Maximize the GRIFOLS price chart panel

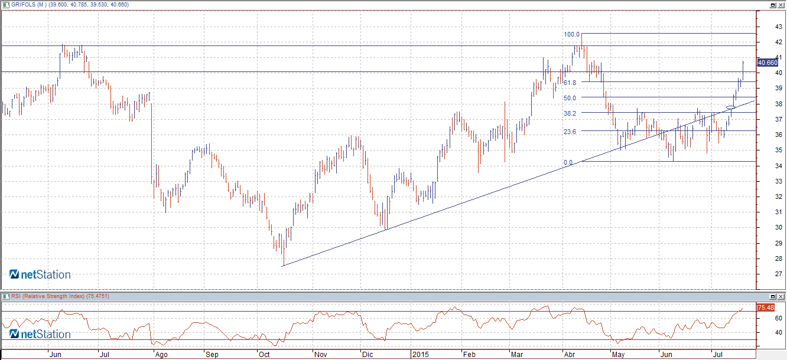click(773, 5)
